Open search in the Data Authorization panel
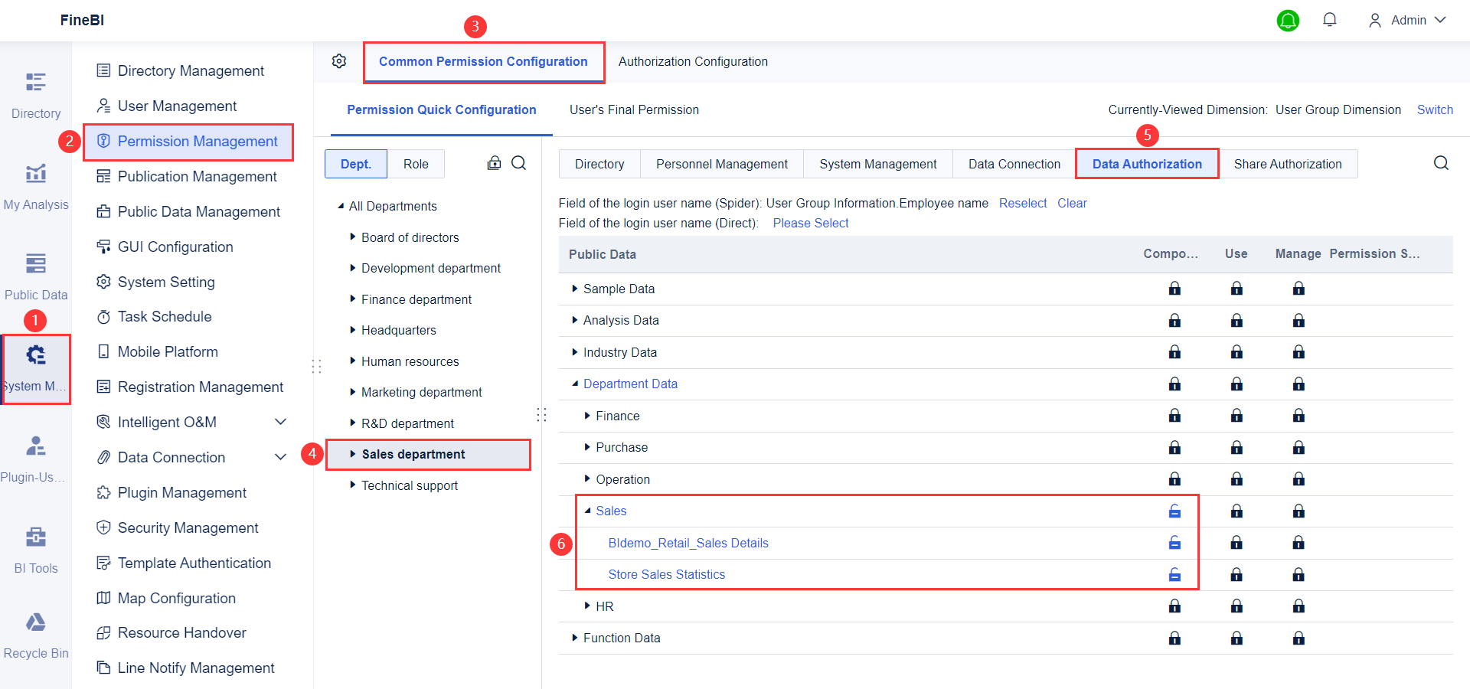1470x689 pixels. [1442, 163]
